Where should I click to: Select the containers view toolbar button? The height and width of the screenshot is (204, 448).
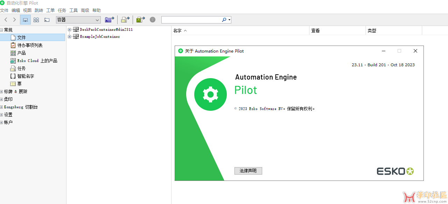(25, 20)
